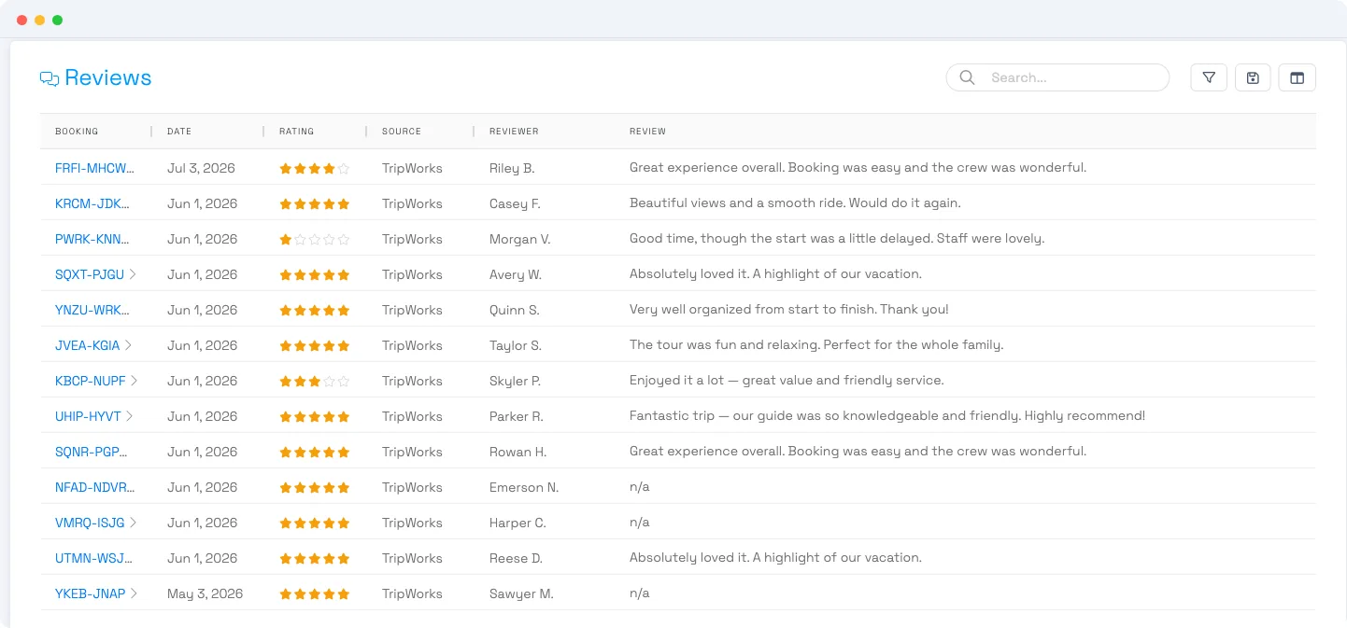Sort by the Source column header
Screen dimensions: 1347x628
pos(402,132)
